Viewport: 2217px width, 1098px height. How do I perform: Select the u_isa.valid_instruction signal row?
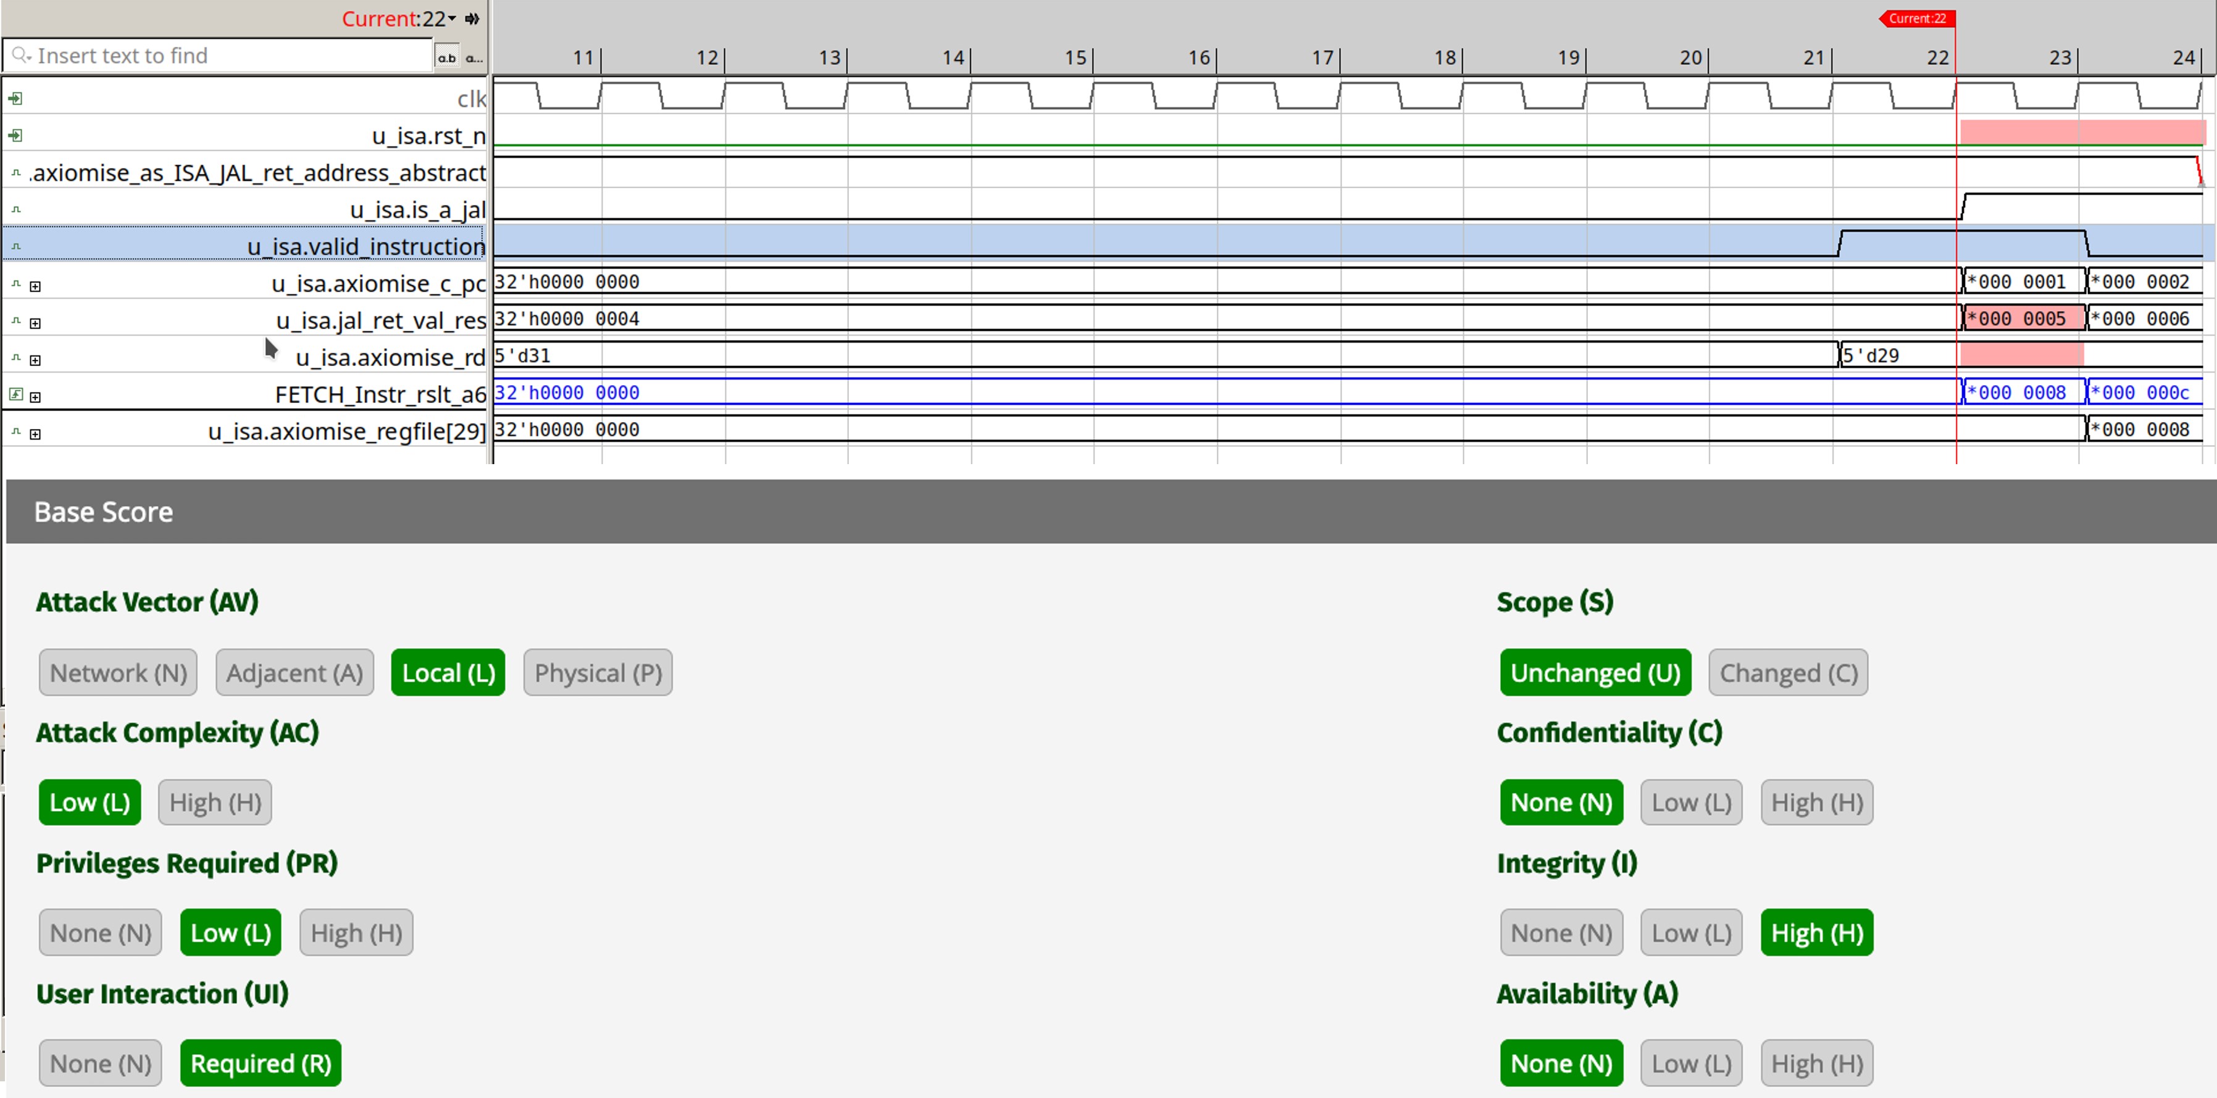(x=365, y=247)
